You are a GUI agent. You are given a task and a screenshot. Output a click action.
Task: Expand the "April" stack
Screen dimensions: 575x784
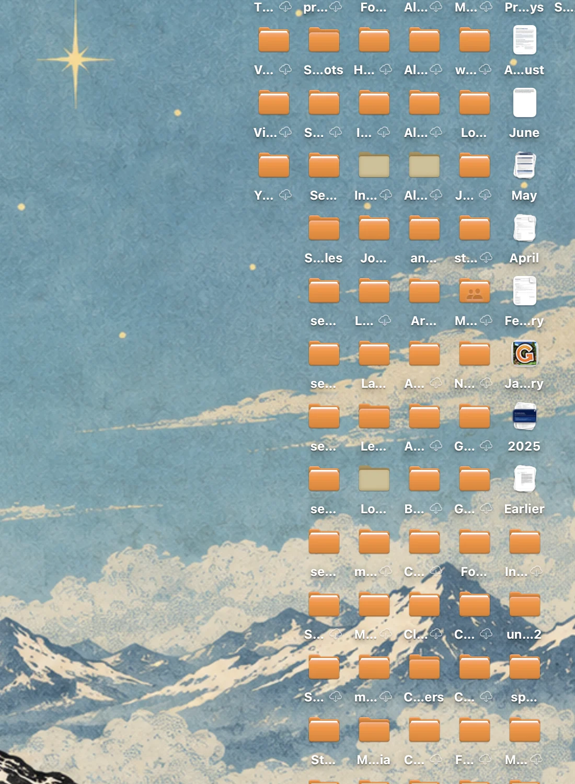[x=524, y=228]
